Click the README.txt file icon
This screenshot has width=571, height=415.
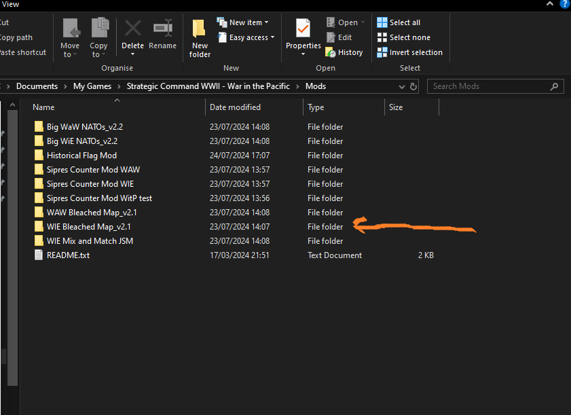(39, 255)
